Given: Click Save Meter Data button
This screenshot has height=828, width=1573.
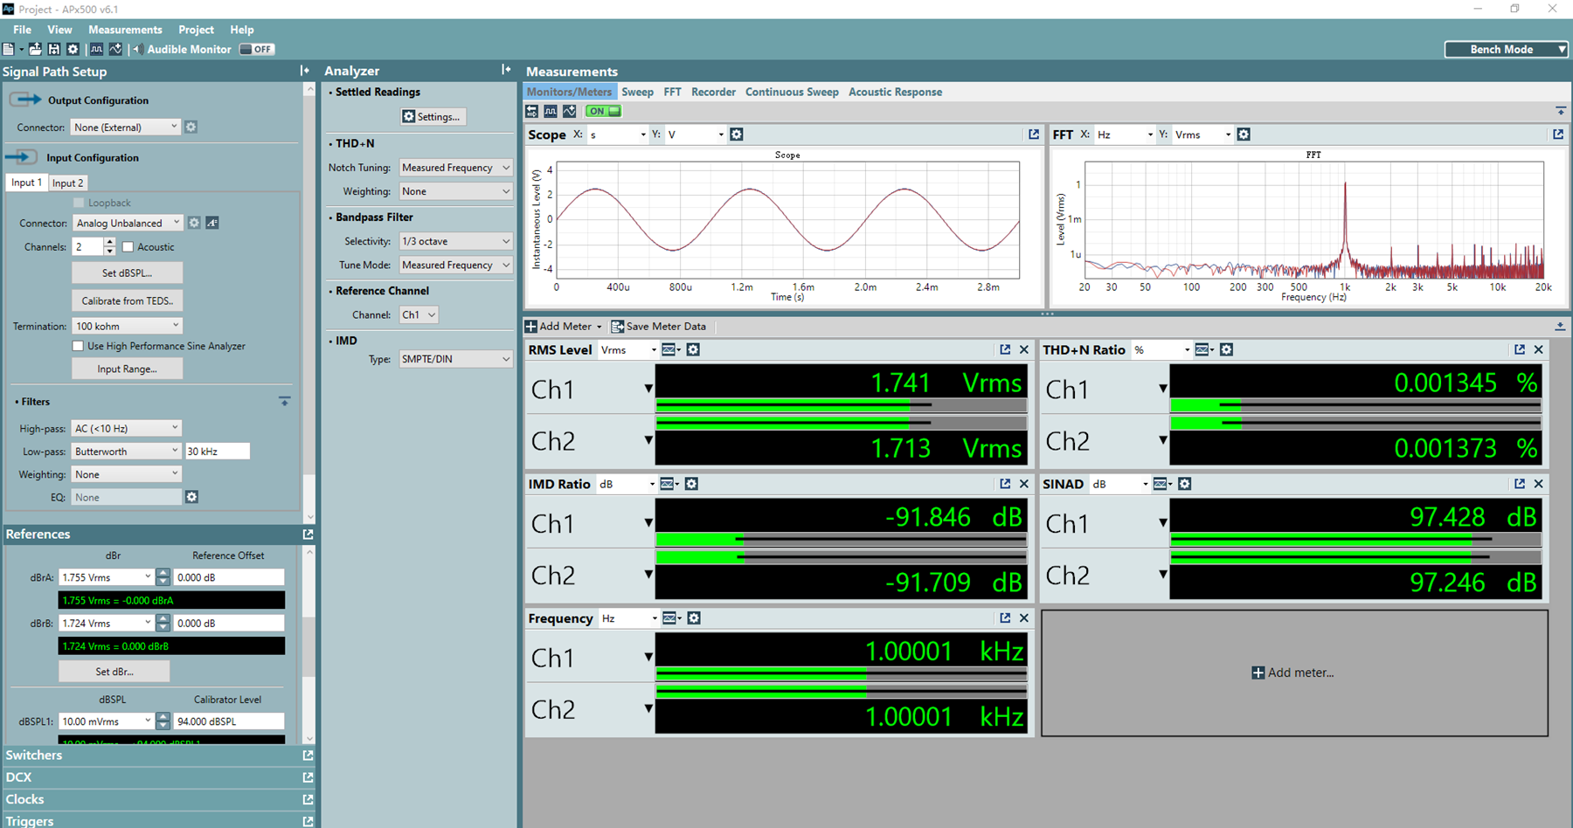Looking at the screenshot, I should click(x=659, y=327).
